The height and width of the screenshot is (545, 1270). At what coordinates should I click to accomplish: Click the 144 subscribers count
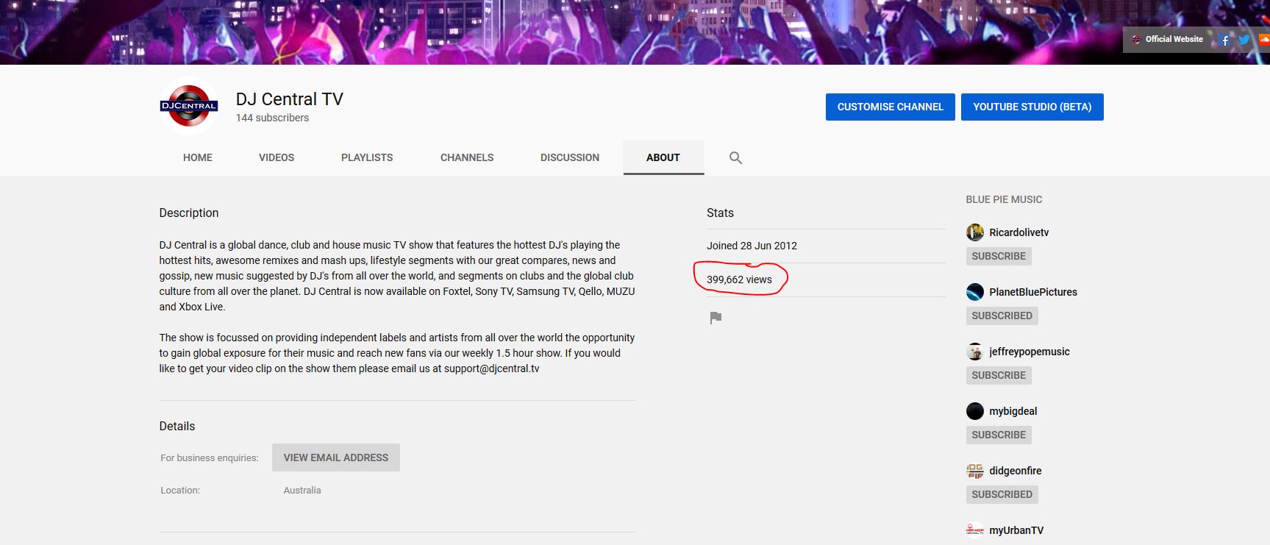pyautogui.click(x=272, y=118)
